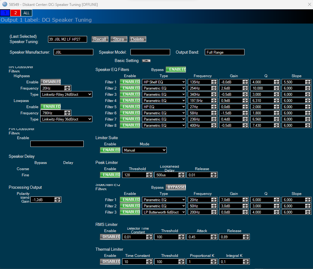
Task: Click Filter 1 Frequency 135Hz spinner
Action: point(214,82)
